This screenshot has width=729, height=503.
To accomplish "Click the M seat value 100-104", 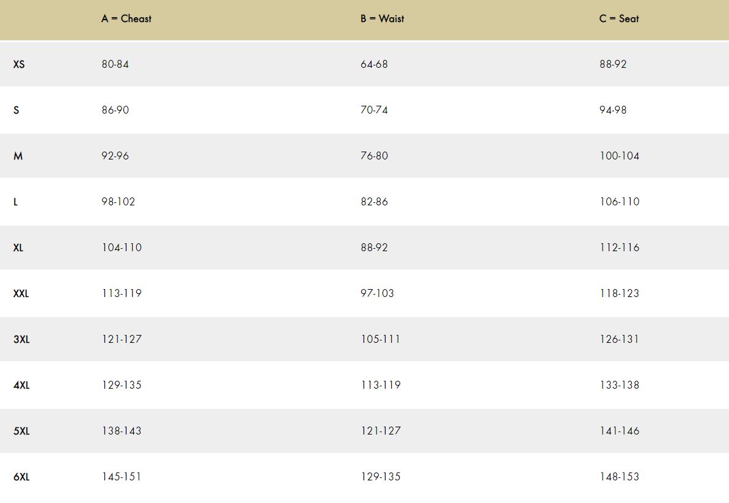I will [x=619, y=156].
